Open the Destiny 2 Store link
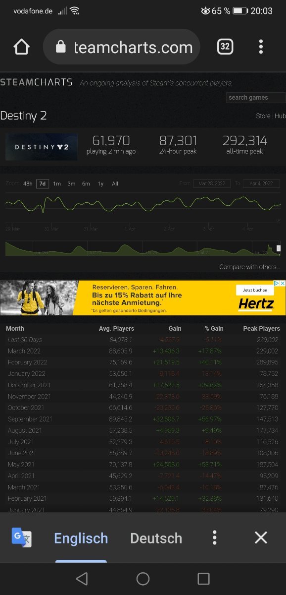Image resolution: width=286 pixels, height=595 pixels. coord(263,116)
